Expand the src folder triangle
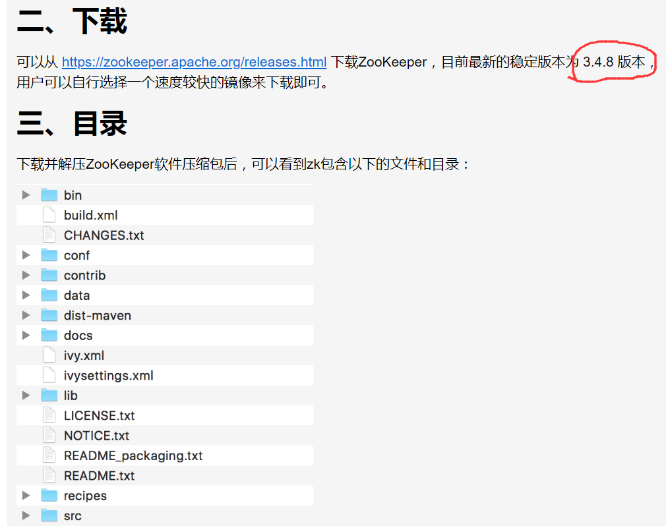 click(26, 515)
